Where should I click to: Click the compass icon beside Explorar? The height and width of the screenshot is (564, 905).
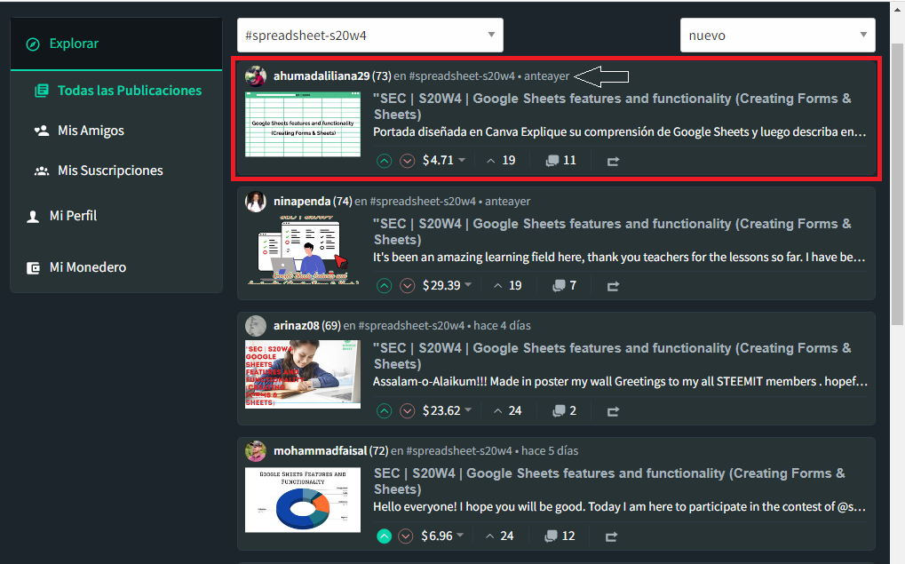tap(33, 44)
